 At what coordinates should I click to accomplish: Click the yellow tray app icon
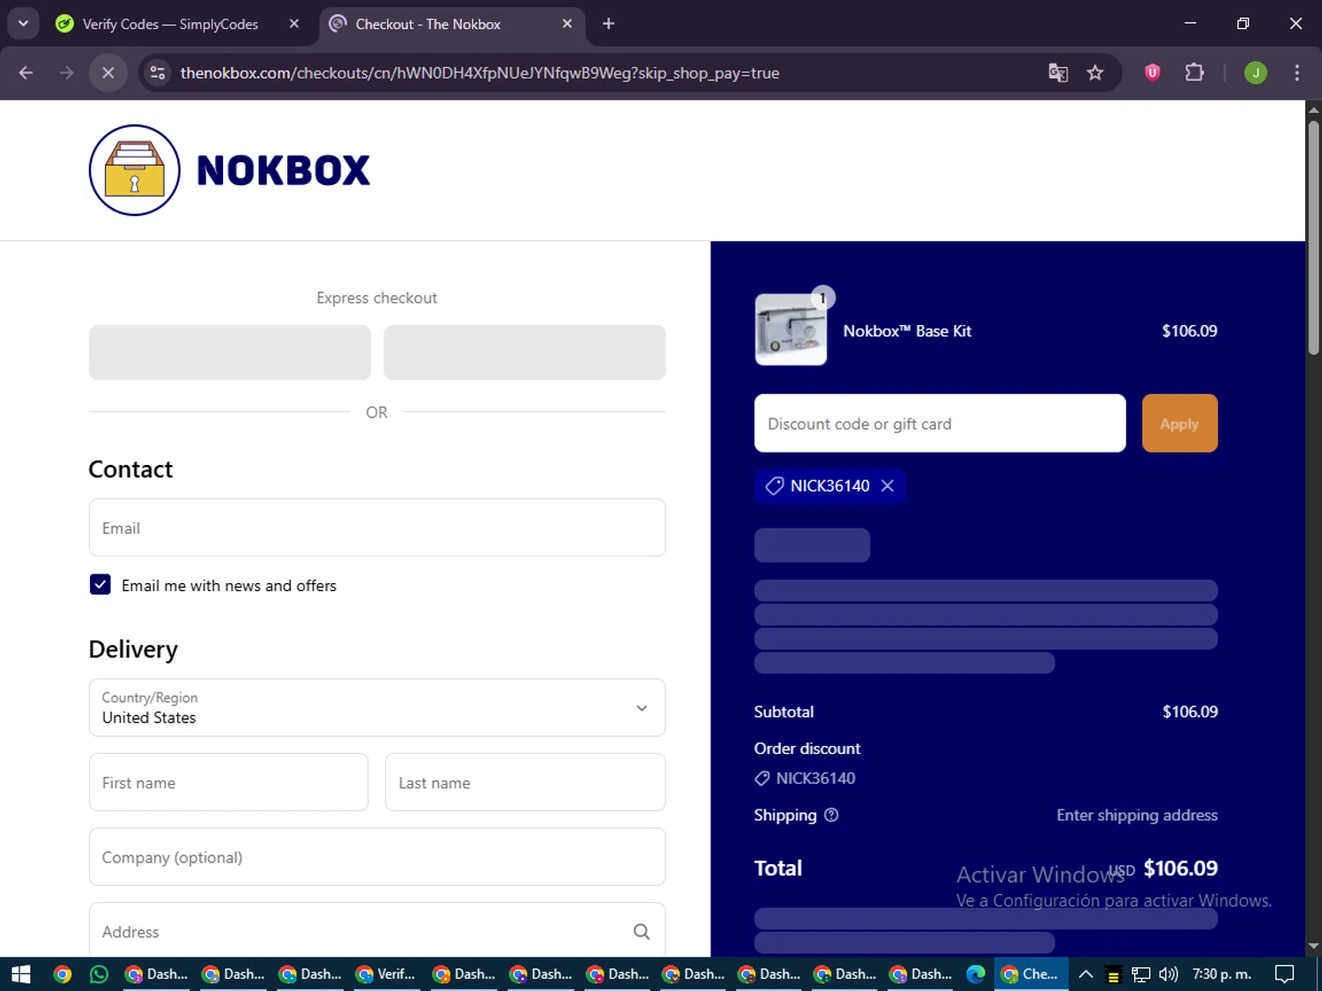click(1113, 974)
